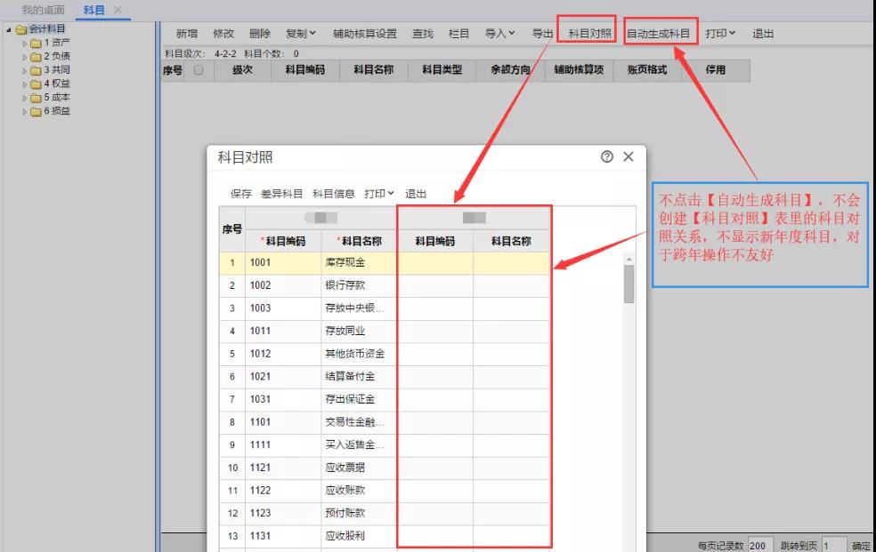Click 余额方向 column header
The image size is (876, 552).
tap(511, 69)
